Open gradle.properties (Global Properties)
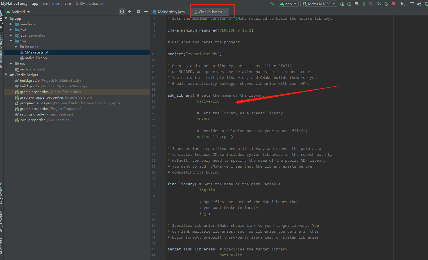Image resolution: width=428 pixels, height=260 pixels. click(x=77, y=92)
